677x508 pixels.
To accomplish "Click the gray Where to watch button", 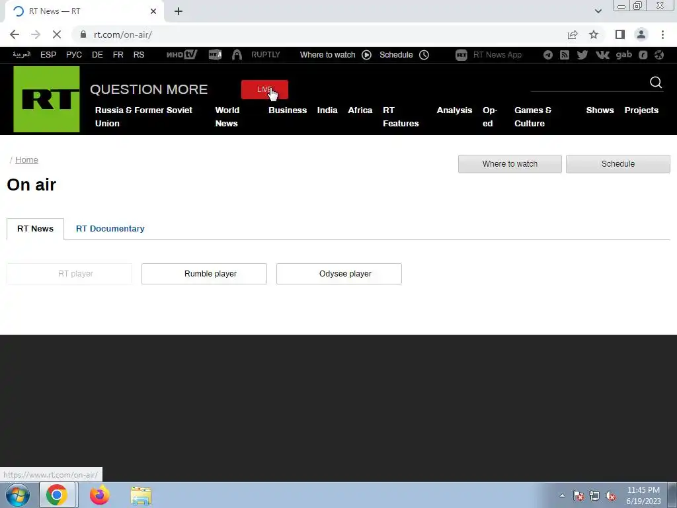I will 510,164.
